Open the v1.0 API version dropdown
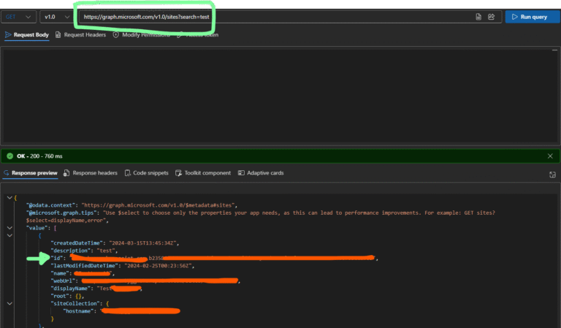561x328 pixels. pos(57,17)
